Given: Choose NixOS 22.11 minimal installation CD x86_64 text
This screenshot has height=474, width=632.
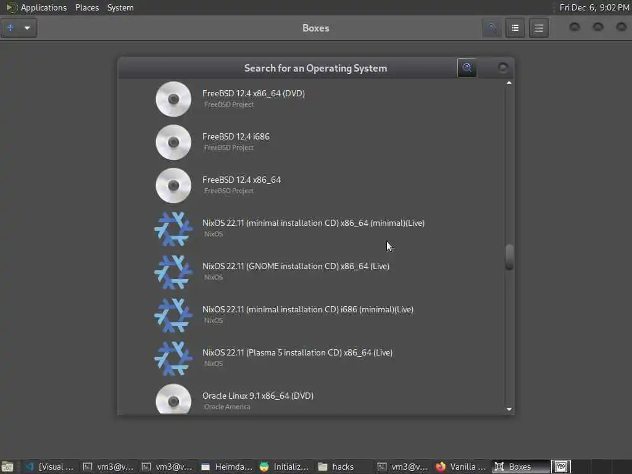Looking at the screenshot, I should click(313, 223).
